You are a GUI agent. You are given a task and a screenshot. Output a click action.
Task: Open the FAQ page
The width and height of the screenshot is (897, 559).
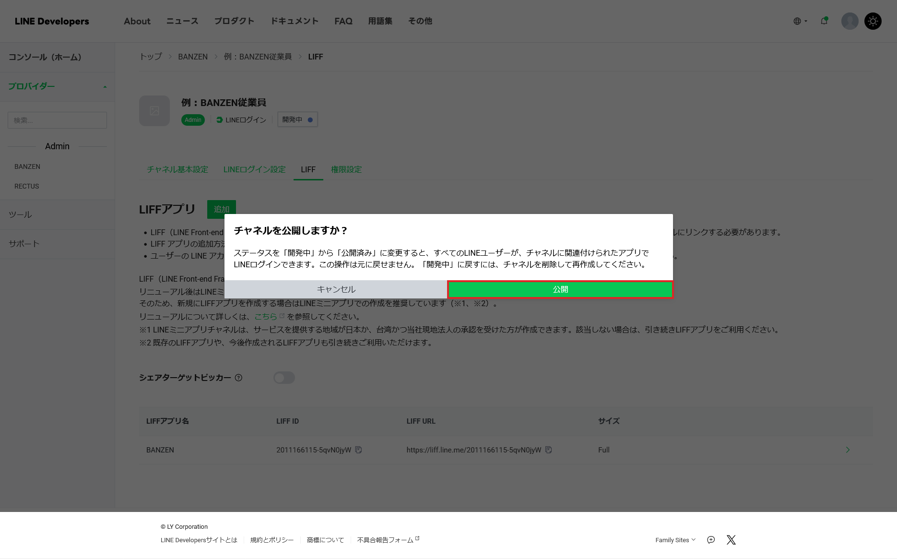tap(343, 21)
